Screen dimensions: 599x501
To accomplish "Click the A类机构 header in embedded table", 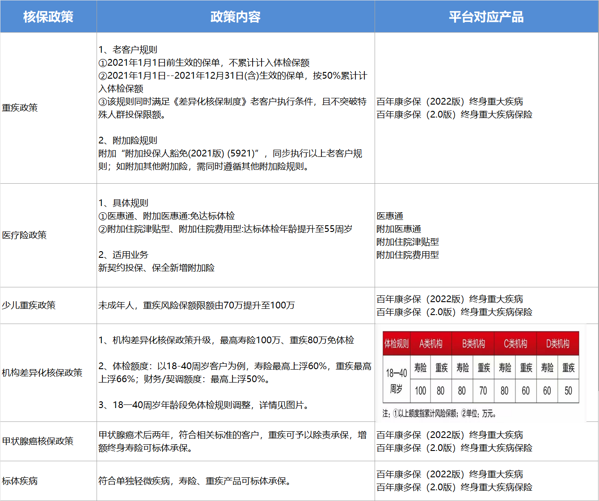I will click(x=430, y=344).
